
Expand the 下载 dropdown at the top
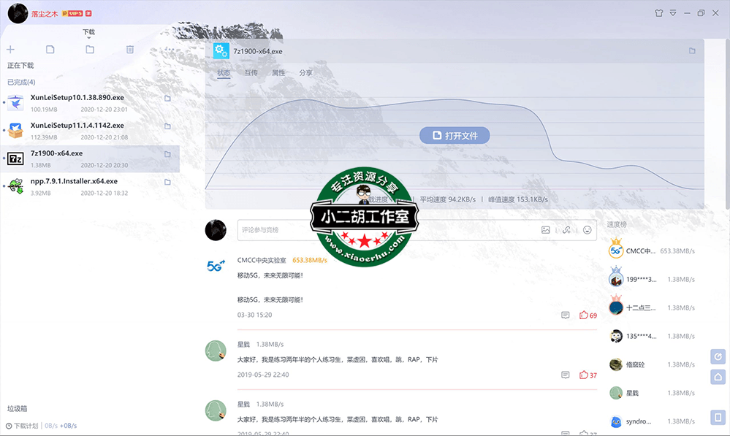(x=88, y=33)
